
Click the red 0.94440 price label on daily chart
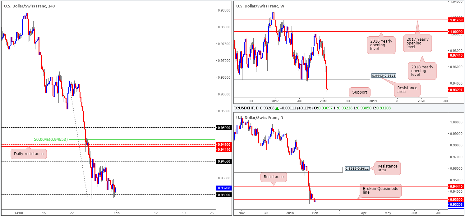point(456,186)
